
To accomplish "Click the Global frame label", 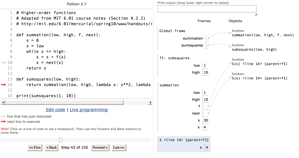I will coord(172,31).
